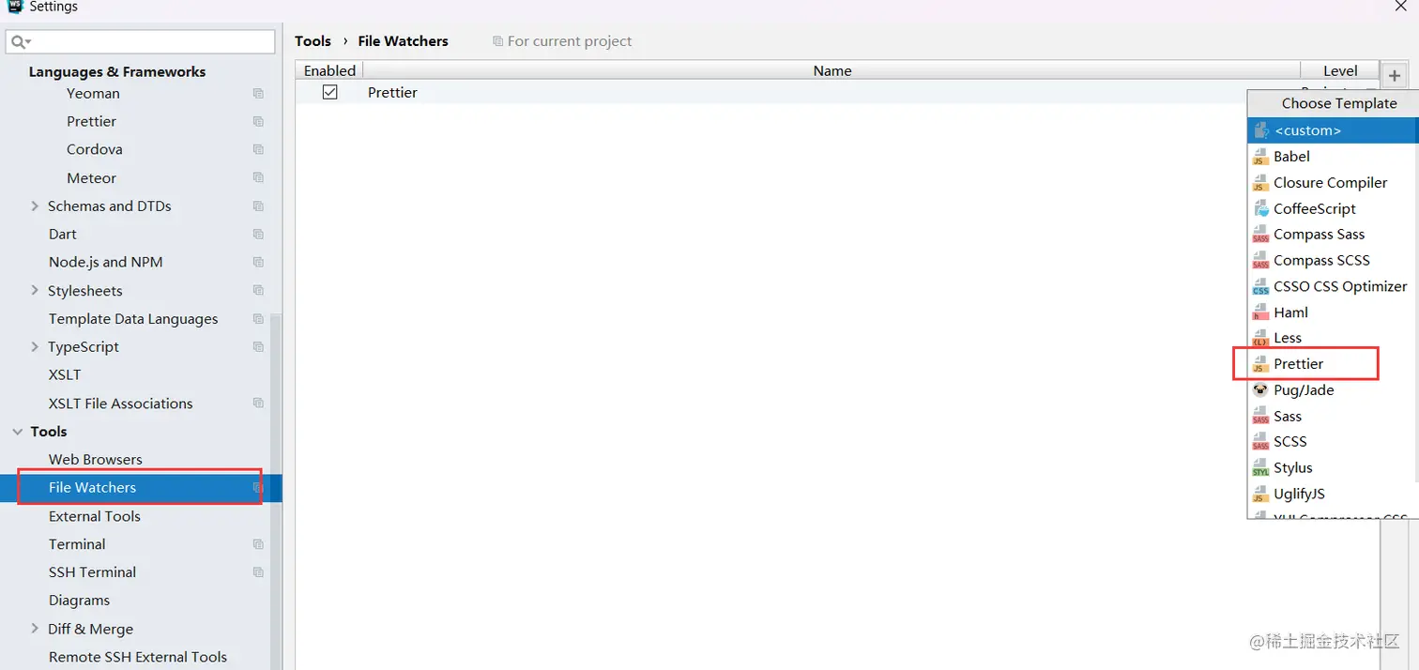Click the Stylus template icon
The width and height of the screenshot is (1419, 670).
coord(1261,467)
